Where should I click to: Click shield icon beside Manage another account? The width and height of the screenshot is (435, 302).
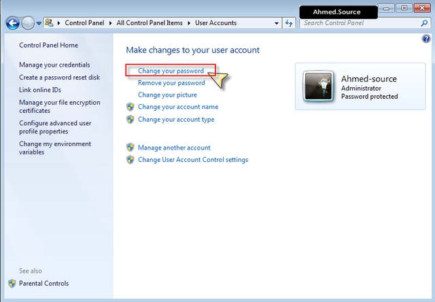[130, 148]
